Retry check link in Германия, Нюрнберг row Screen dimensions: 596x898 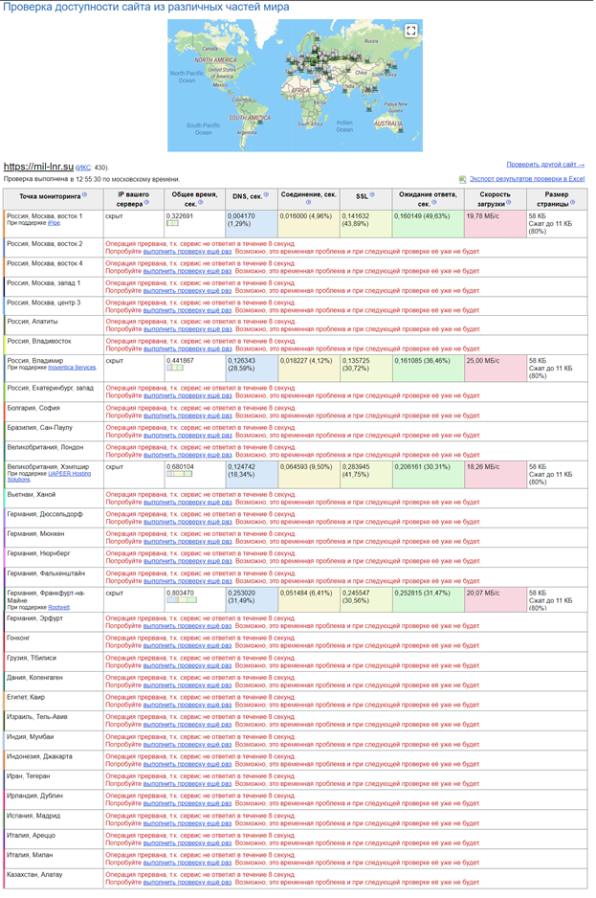tap(188, 561)
